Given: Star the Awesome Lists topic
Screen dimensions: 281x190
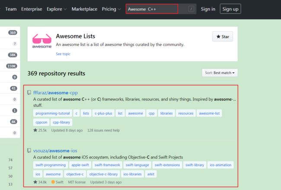Looking at the screenshot, I should point(223,37).
